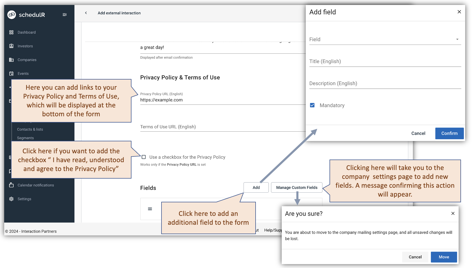473x268 pixels.
Task: Click the back arrow beside Add external interaction
Action: [86, 13]
